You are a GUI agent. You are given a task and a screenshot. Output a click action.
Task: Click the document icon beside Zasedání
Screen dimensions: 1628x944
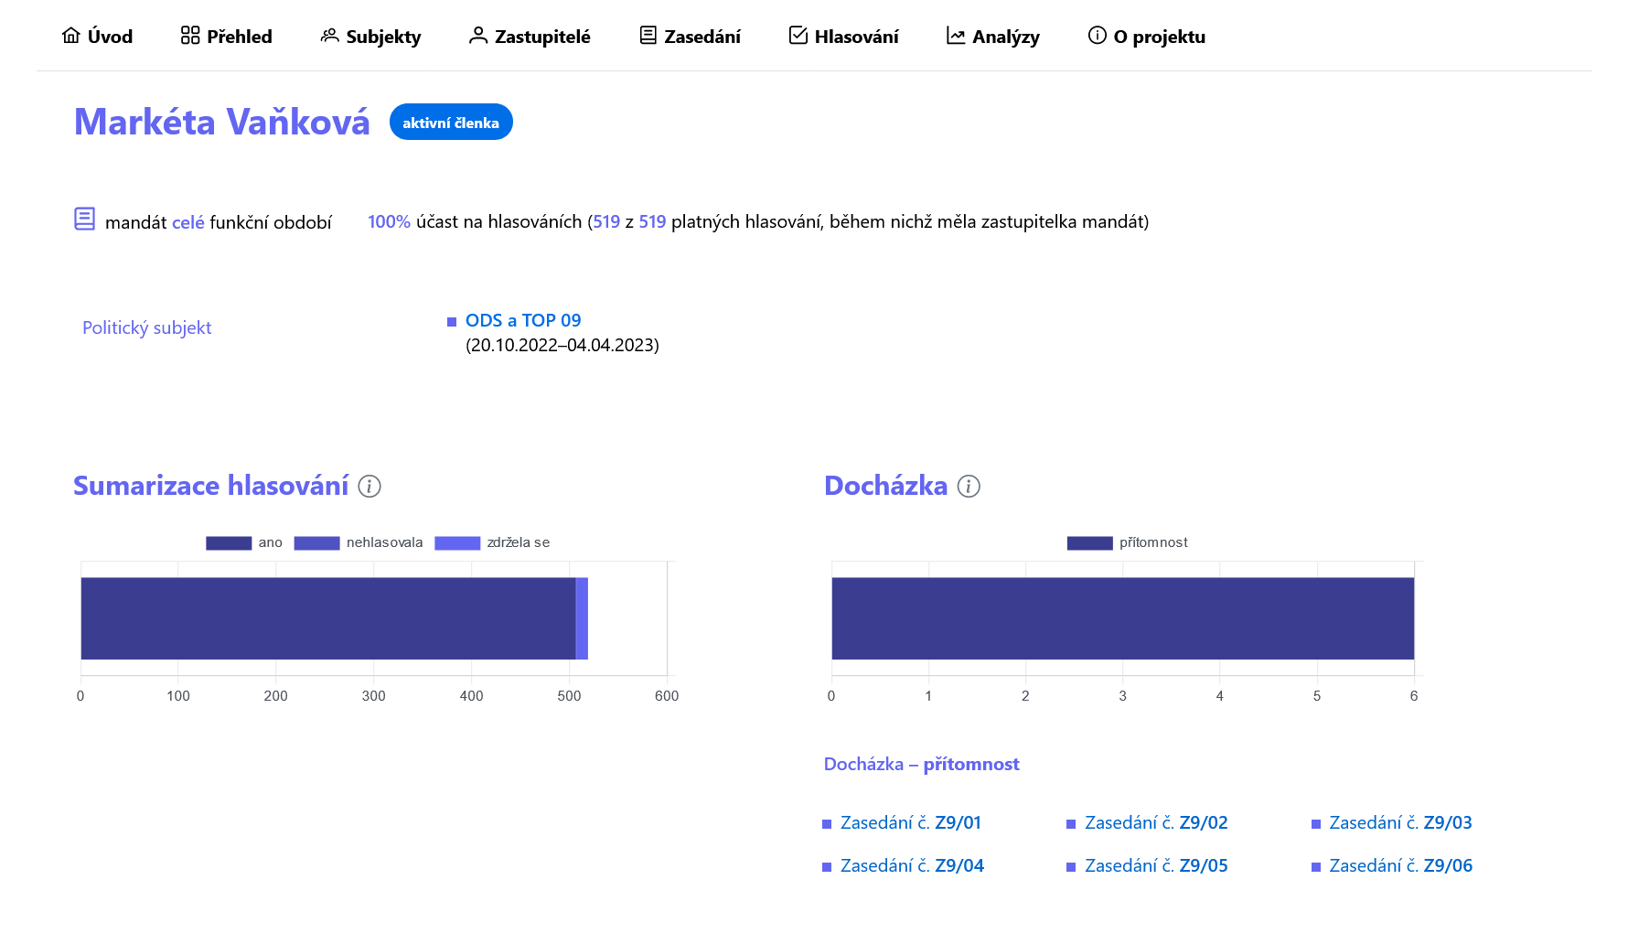coord(648,36)
